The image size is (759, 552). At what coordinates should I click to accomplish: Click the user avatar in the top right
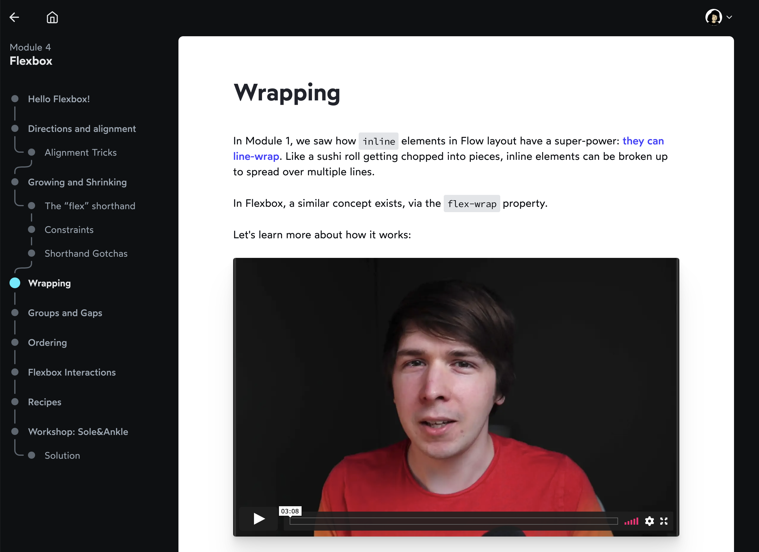[x=714, y=17]
